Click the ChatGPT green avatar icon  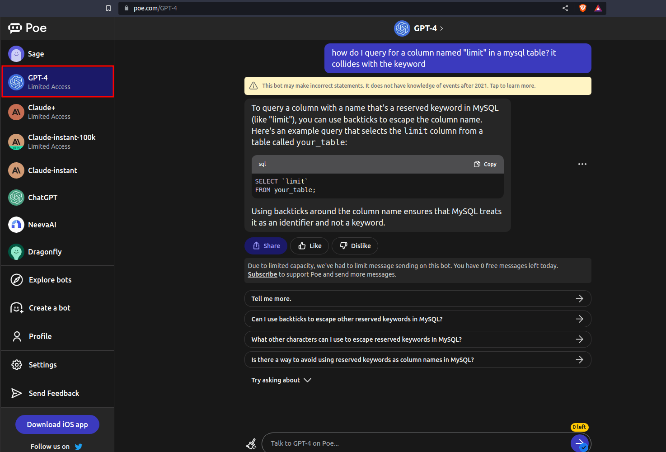(x=16, y=198)
